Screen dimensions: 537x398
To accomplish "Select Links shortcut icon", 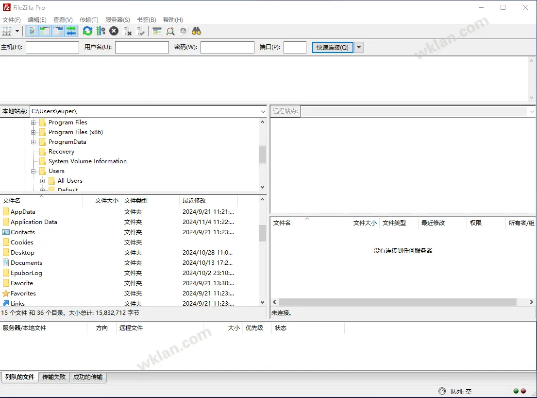I will point(6,303).
